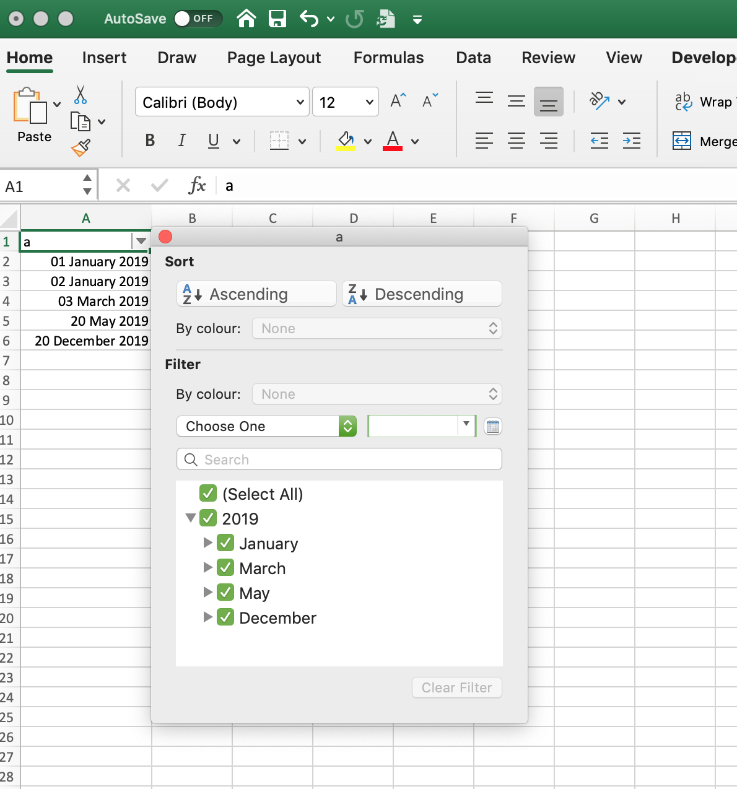Toggle bold formatting

[150, 141]
